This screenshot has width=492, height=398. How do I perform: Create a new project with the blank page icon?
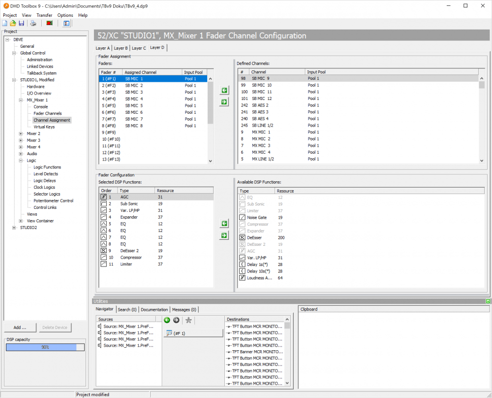[x=4, y=23]
